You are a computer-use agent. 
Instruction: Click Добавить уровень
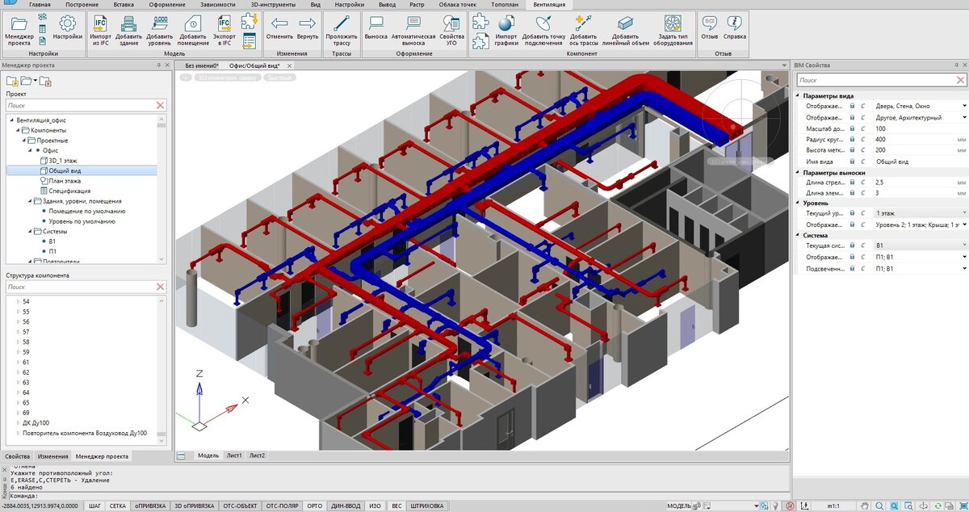(160, 30)
